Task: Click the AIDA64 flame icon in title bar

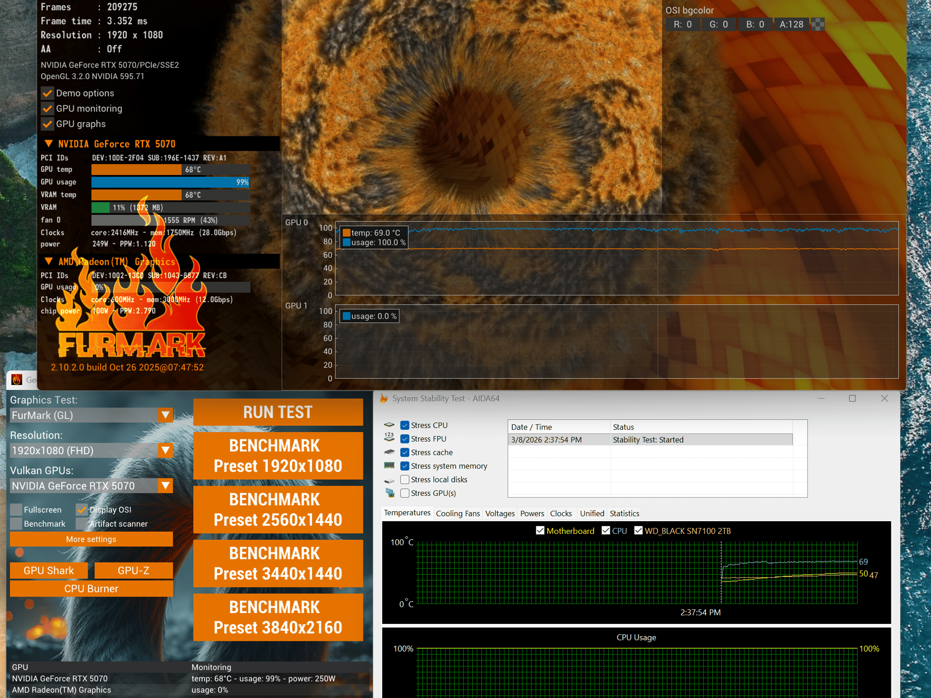Action: [384, 399]
